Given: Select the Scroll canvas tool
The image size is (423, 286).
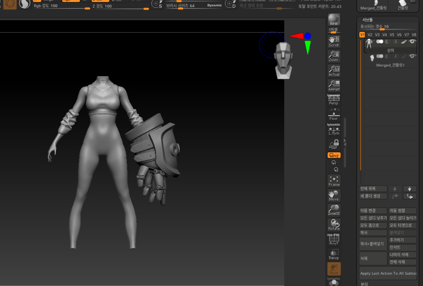Looking at the screenshot, I should tap(334, 41).
